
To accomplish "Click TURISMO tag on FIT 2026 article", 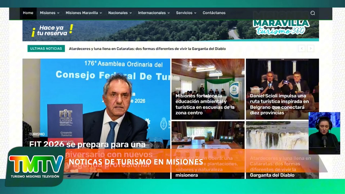I will [x=37, y=134].
